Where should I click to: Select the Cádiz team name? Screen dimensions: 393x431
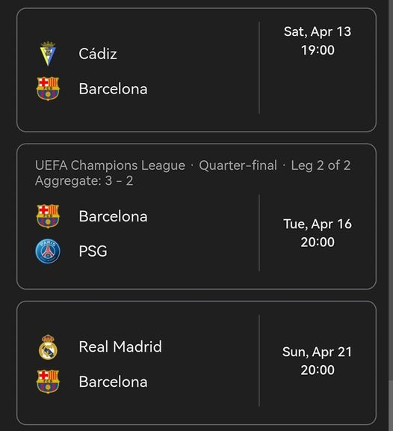tap(98, 53)
